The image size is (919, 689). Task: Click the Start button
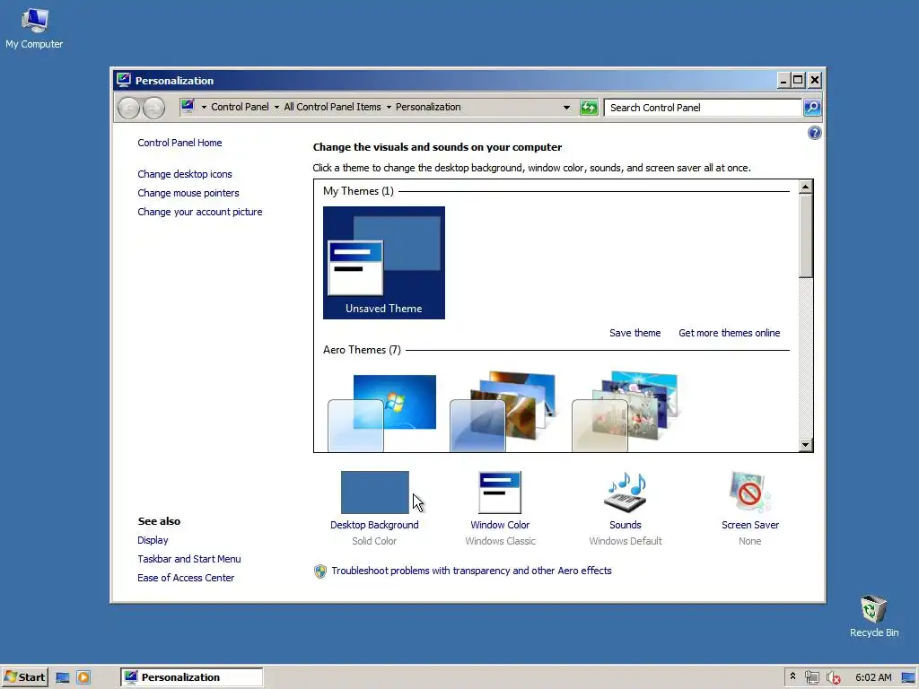click(24, 677)
